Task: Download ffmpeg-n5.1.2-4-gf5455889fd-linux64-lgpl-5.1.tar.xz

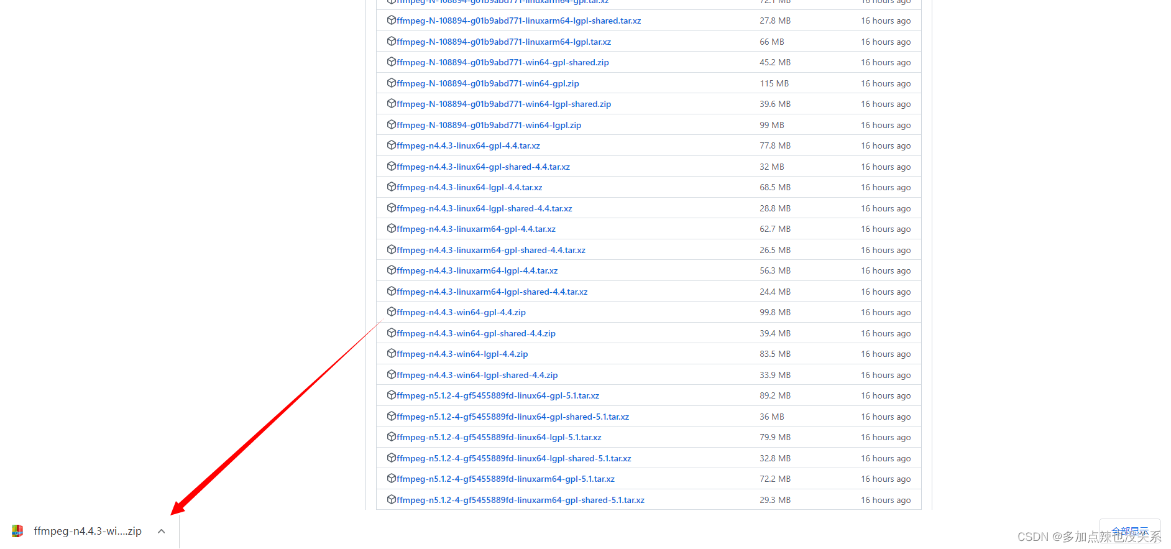Action: coord(499,437)
